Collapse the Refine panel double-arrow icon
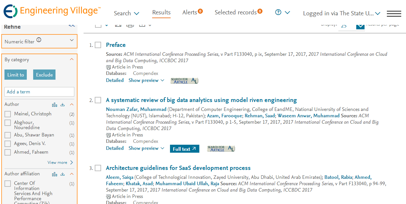Image resolution: width=406 pixels, height=204 pixels. tap(72, 25)
